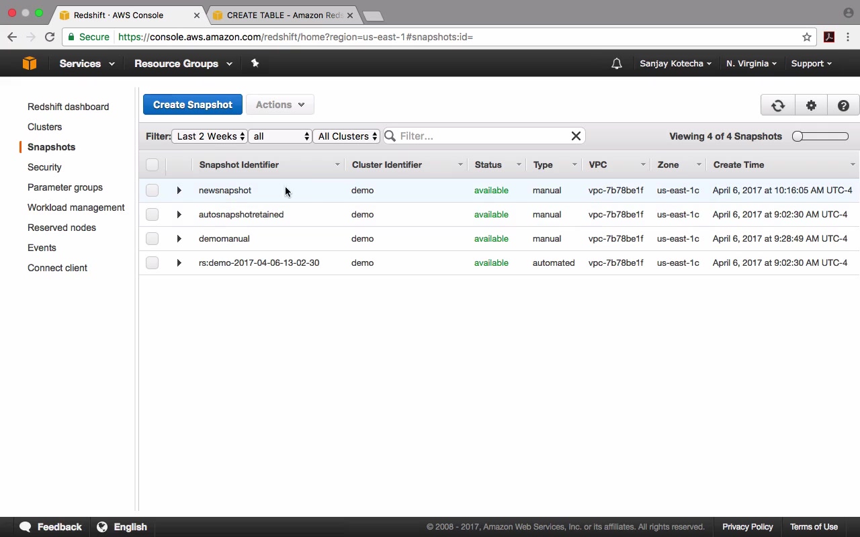Image resolution: width=860 pixels, height=537 pixels.
Task: Open the settings gear for snapshot table
Action: (x=811, y=105)
